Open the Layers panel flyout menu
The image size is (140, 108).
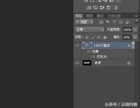click(136, 16)
